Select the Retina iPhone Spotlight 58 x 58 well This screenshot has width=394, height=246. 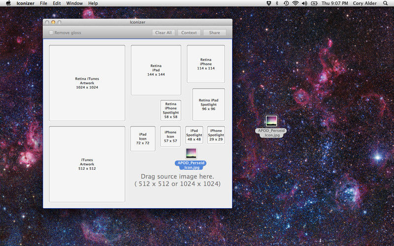pyautogui.click(x=170, y=110)
